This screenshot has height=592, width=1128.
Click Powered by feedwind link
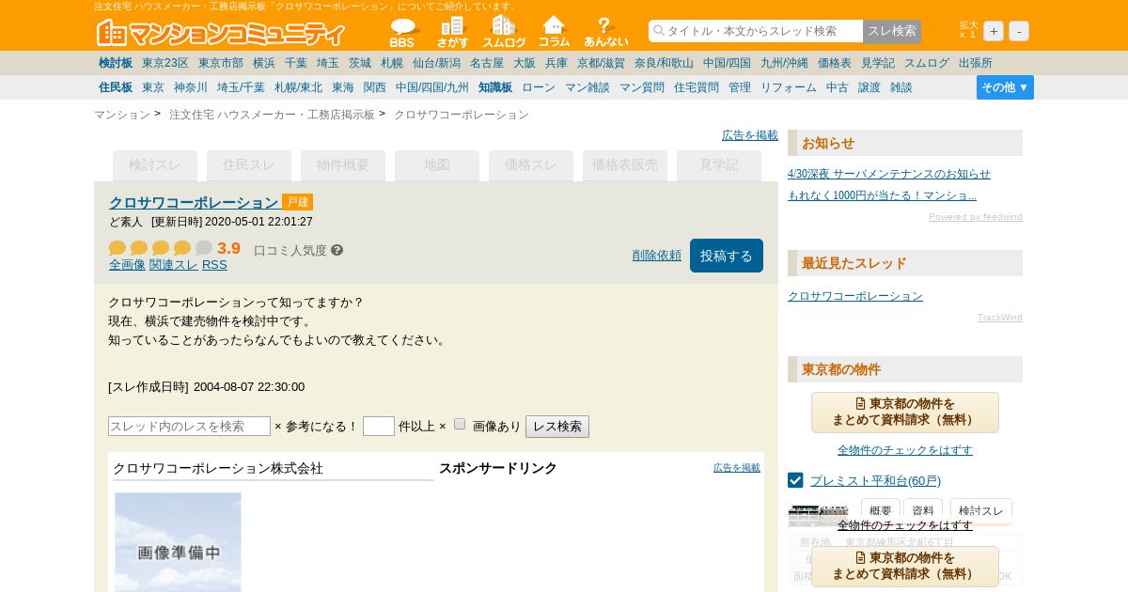[x=976, y=217]
